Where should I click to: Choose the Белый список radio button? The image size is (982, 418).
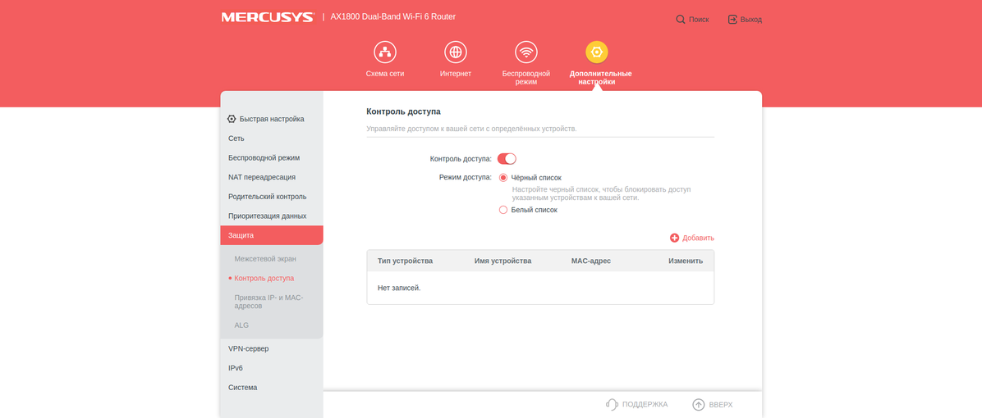pos(503,210)
